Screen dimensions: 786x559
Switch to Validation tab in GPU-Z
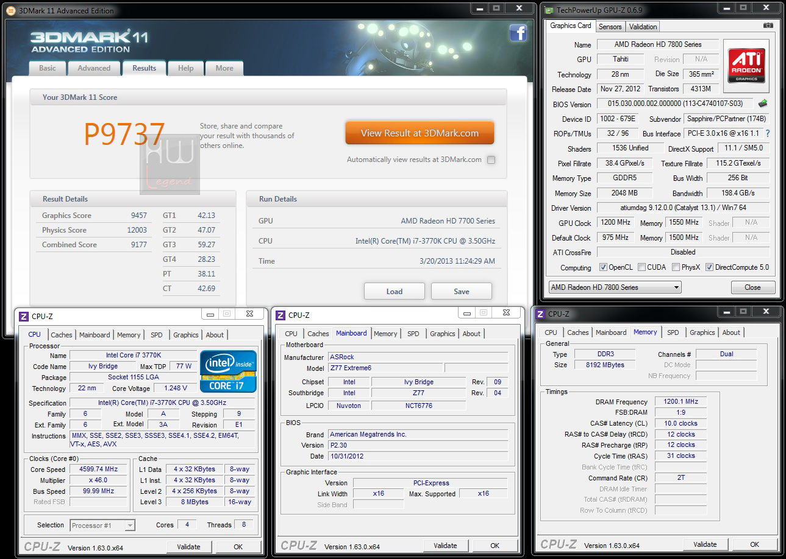(643, 27)
